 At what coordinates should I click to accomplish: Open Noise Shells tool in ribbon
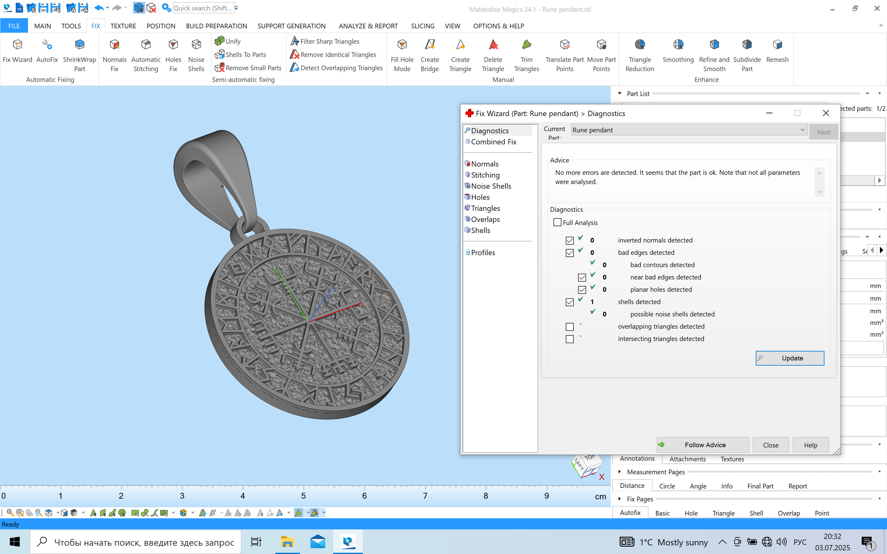(x=196, y=56)
